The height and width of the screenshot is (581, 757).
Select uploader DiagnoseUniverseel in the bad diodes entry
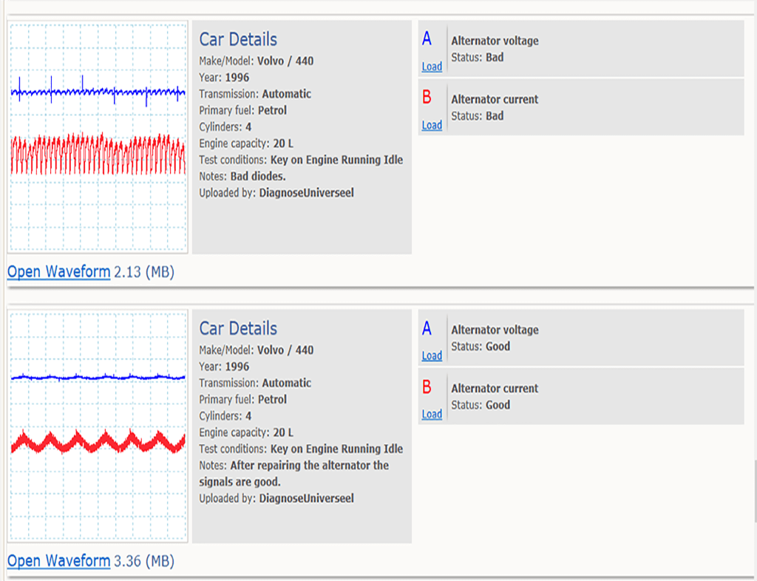(x=306, y=192)
